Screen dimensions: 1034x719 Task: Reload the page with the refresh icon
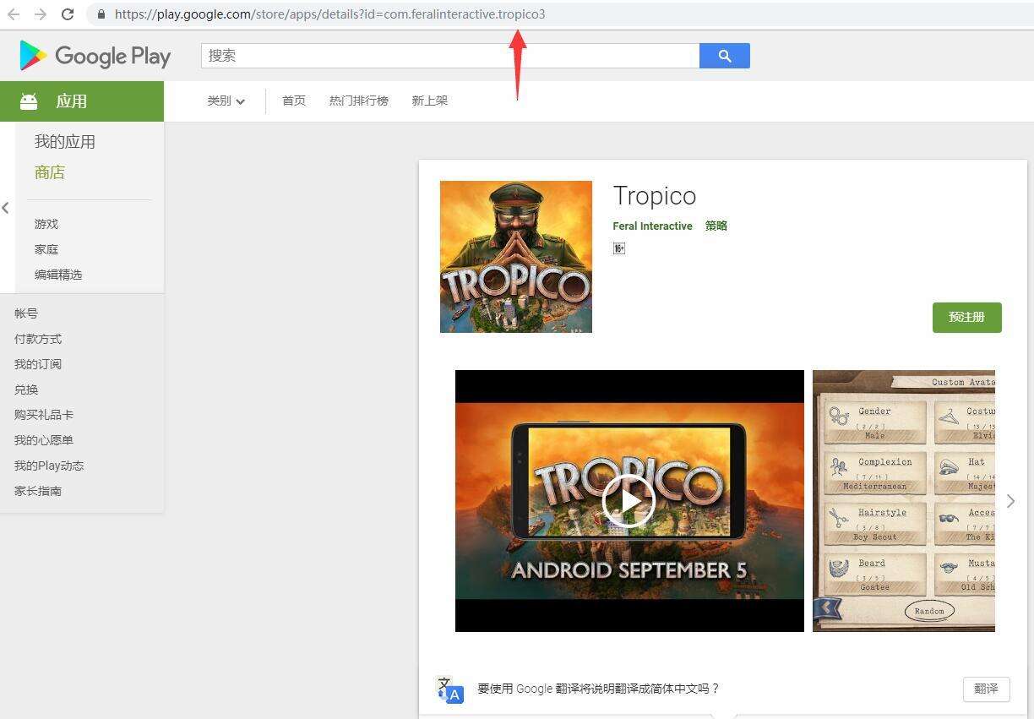68,14
